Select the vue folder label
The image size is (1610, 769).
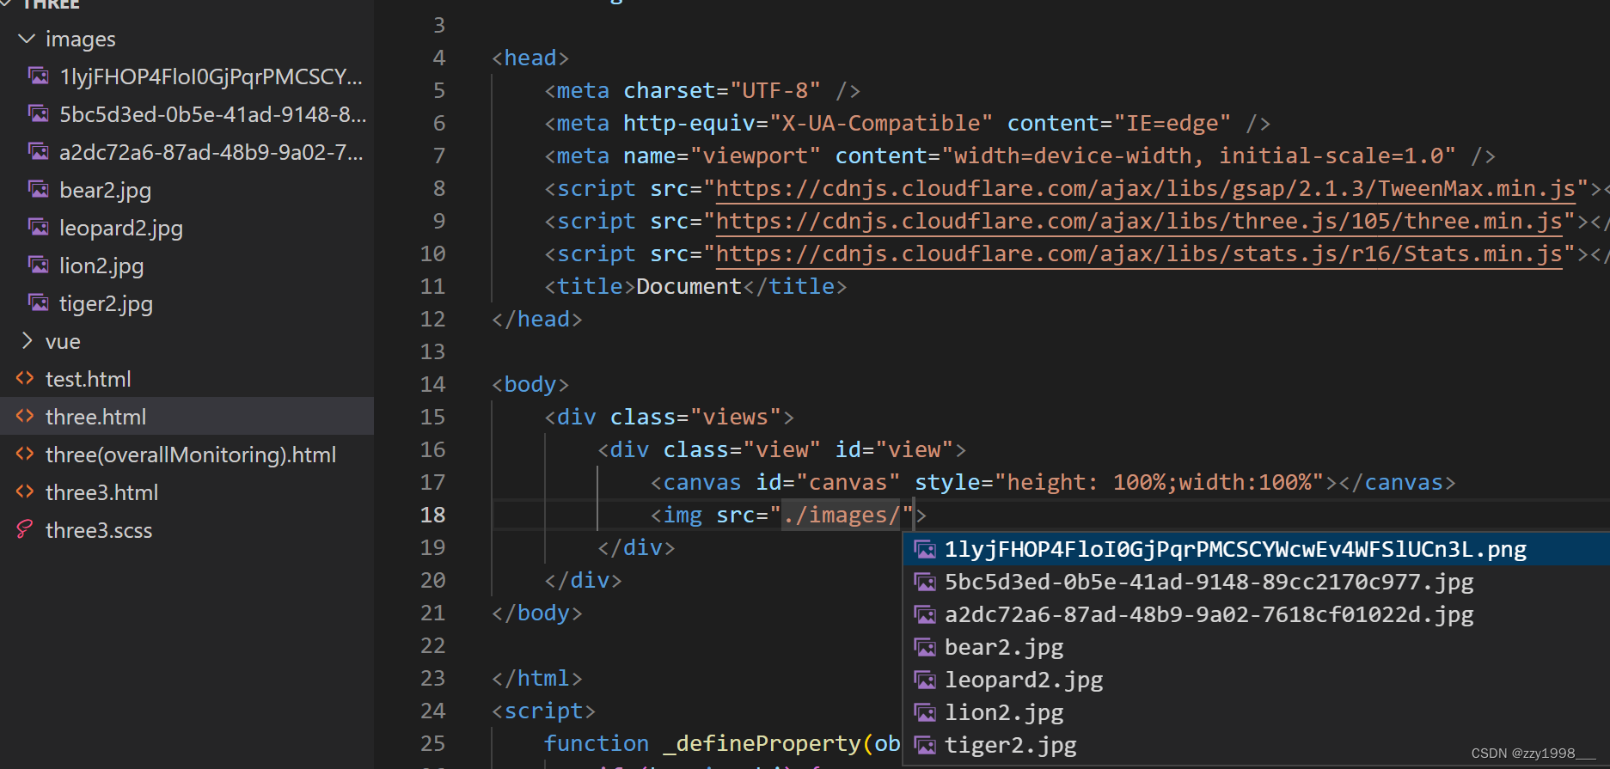[63, 342]
